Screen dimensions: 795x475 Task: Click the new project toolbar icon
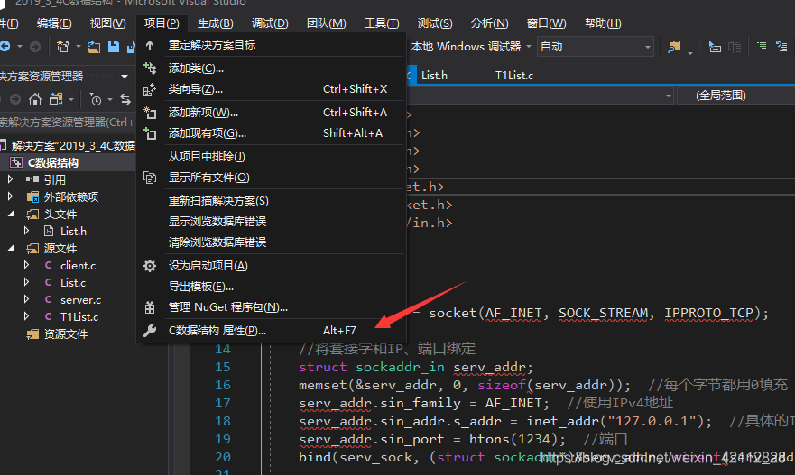pos(63,47)
